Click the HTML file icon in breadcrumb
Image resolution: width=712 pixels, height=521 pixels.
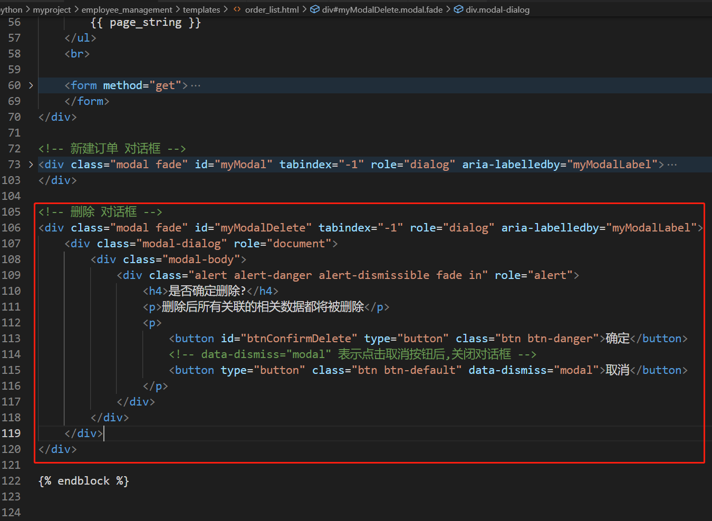coord(237,9)
